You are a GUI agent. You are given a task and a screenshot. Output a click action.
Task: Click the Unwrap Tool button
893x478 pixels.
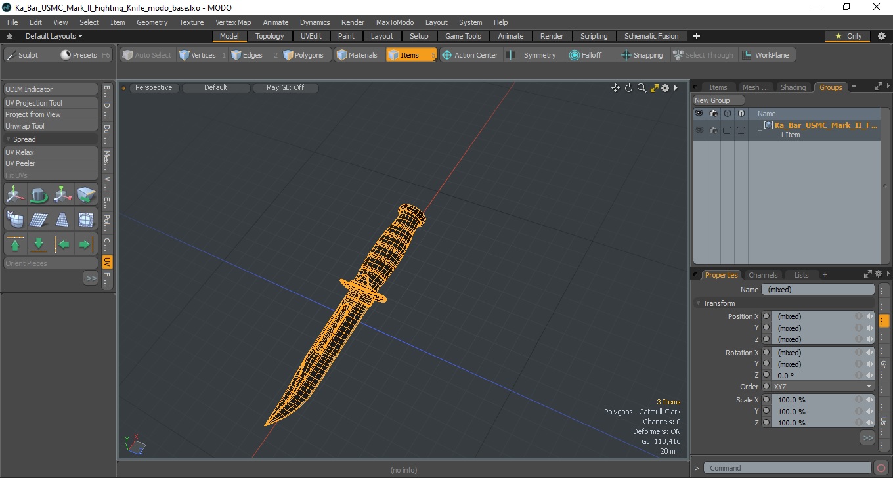click(x=51, y=126)
